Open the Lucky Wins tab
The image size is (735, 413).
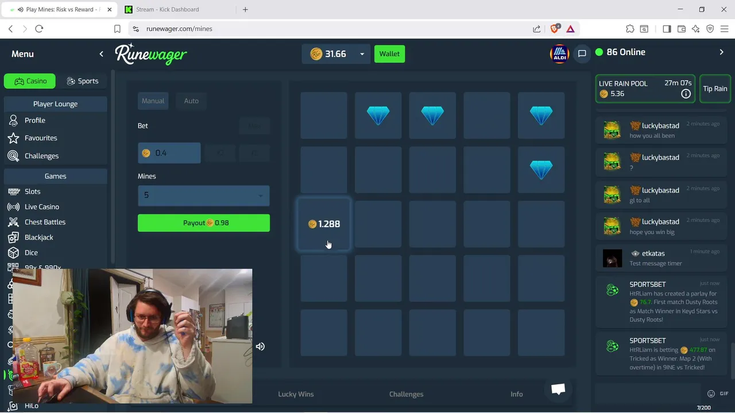296,394
